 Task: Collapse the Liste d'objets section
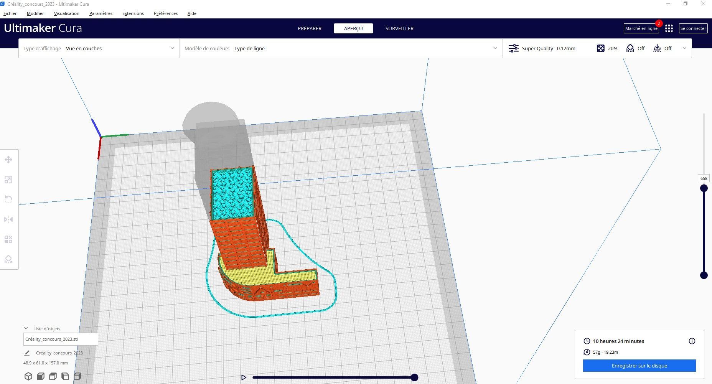26,328
